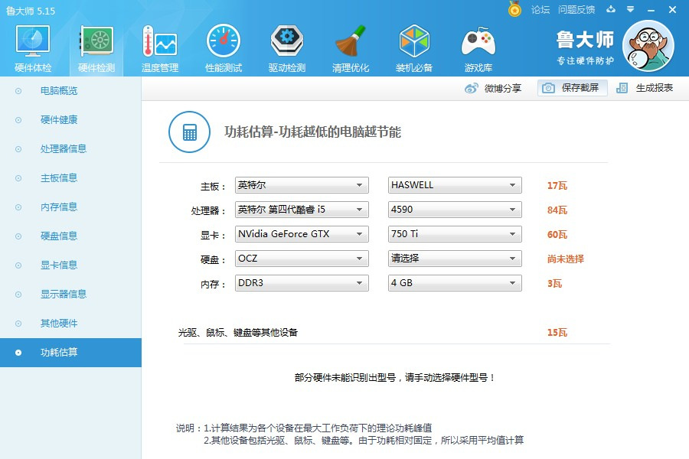Click 3瓦 memory power value
Image resolution: width=689 pixels, height=459 pixels.
click(x=554, y=283)
